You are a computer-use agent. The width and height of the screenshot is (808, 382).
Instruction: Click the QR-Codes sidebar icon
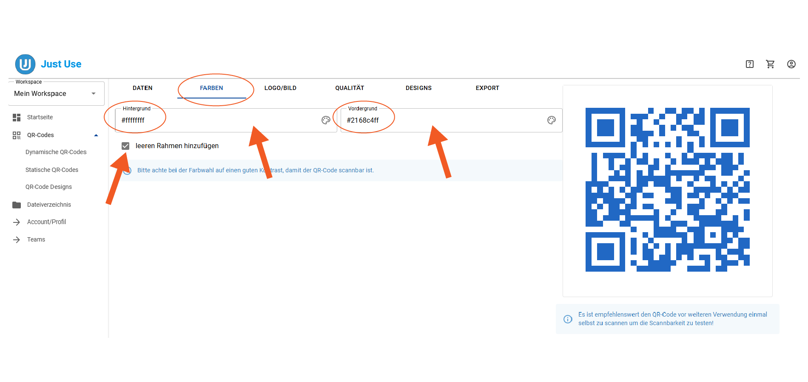click(17, 135)
